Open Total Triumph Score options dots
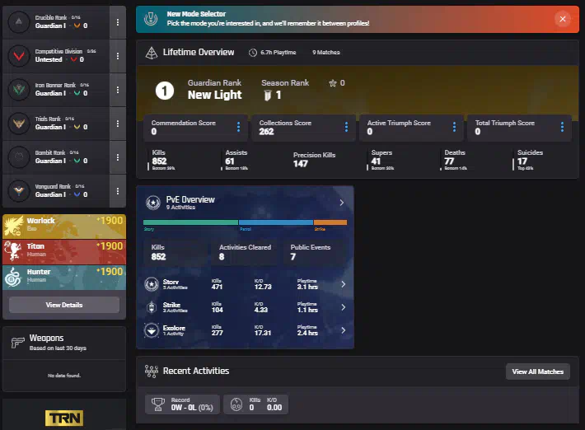 click(x=562, y=127)
